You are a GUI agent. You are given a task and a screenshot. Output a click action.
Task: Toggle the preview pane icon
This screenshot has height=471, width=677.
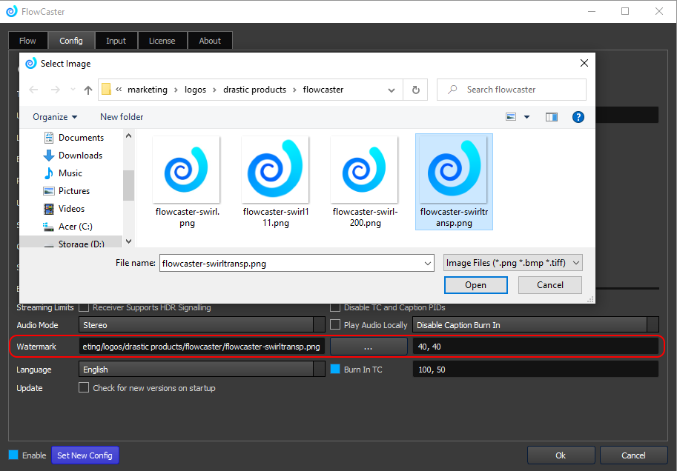(x=552, y=117)
